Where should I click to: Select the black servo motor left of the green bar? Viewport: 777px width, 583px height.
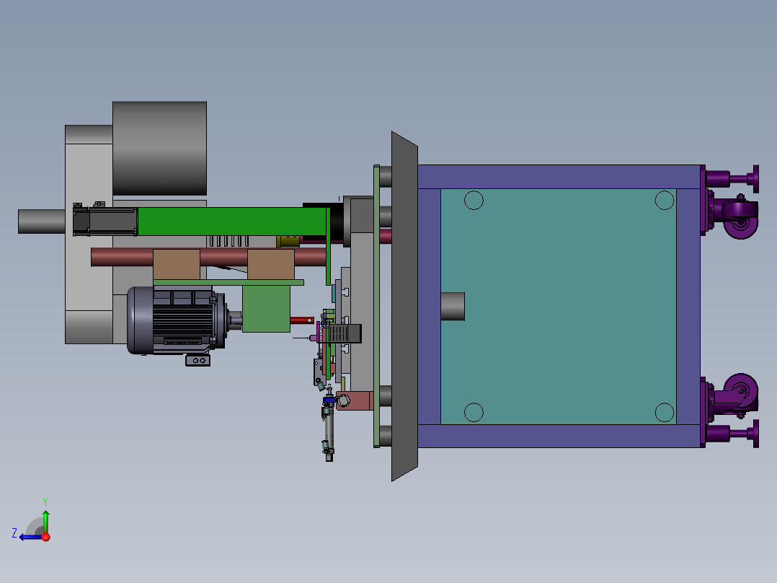coord(105,222)
